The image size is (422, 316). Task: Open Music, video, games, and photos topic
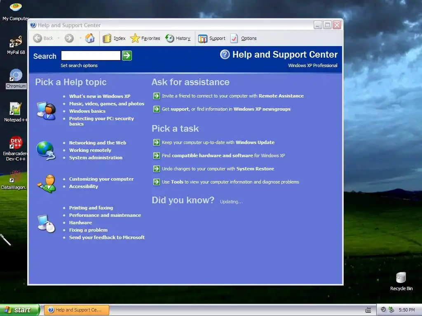click(x=107, y=104)
